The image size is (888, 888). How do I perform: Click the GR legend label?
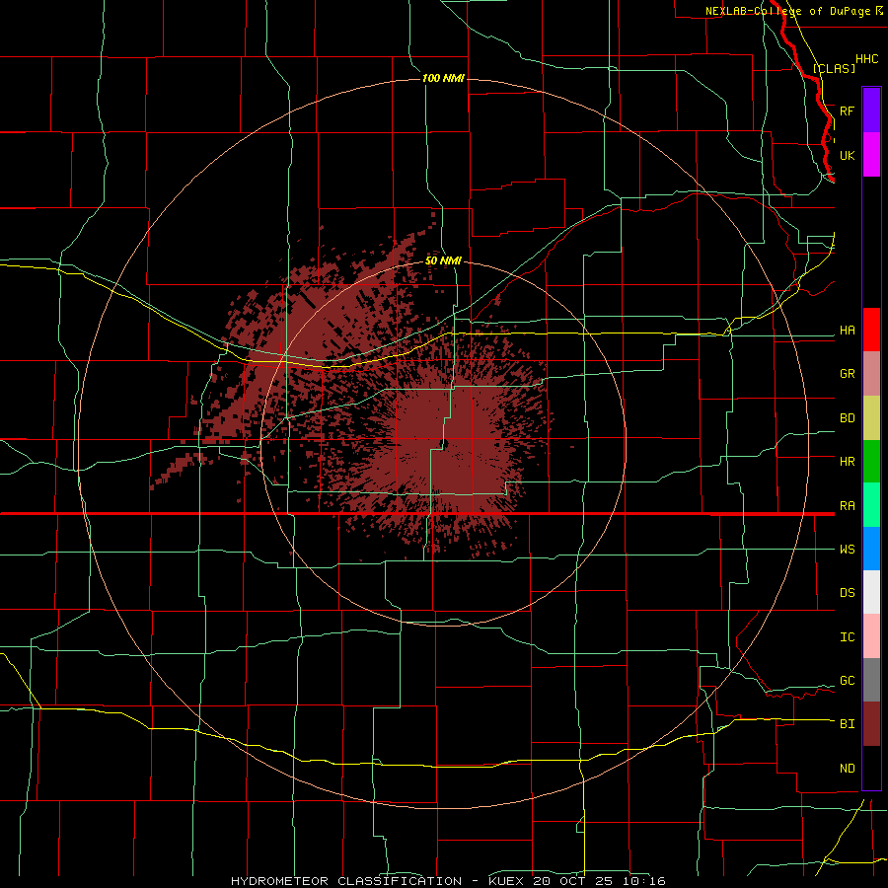click(x=848, y=374)
